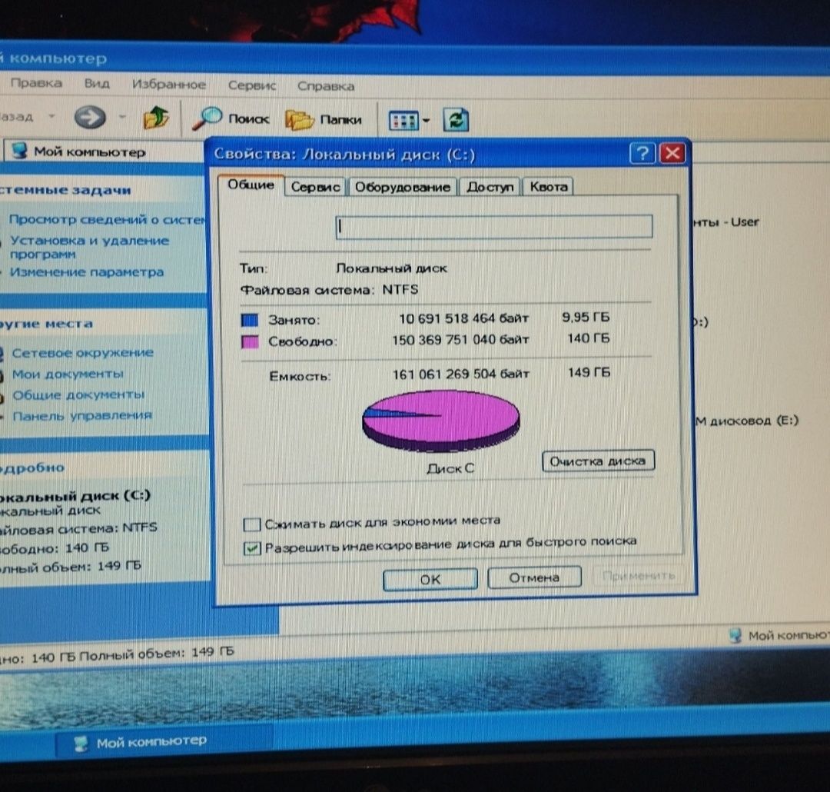Click the 150 369 751 040 байт value

tap(460, 339)
